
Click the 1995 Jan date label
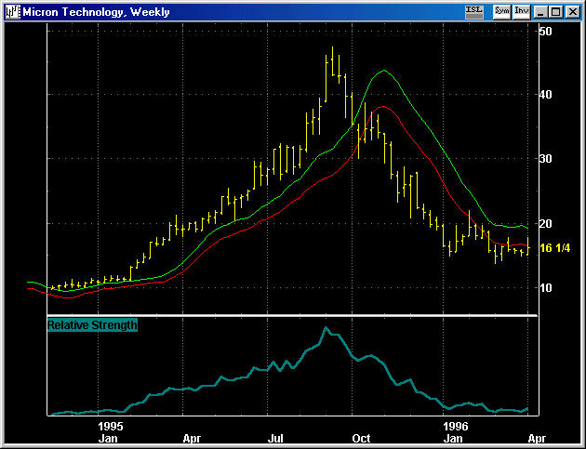tap(110, 432)
